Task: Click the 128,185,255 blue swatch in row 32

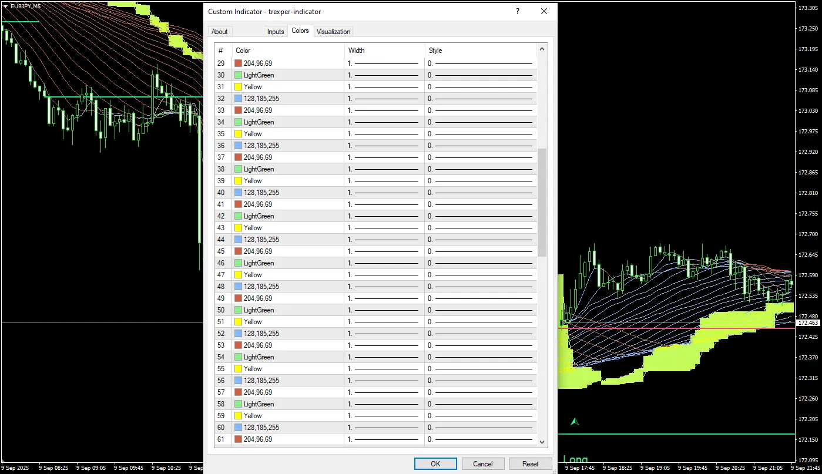Action: 239,99
